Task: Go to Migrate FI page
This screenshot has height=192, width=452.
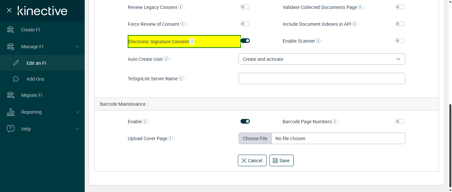Action: coord(32,95)
